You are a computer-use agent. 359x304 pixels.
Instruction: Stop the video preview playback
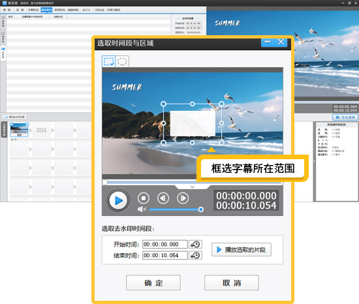(144, 198)
